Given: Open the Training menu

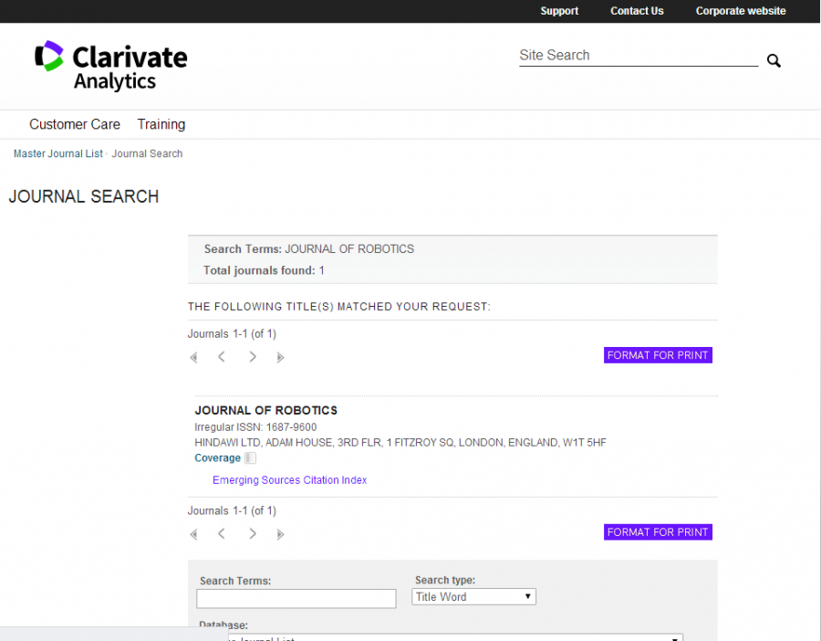Looking at the screenshot, I should click(x=161, y=124).
